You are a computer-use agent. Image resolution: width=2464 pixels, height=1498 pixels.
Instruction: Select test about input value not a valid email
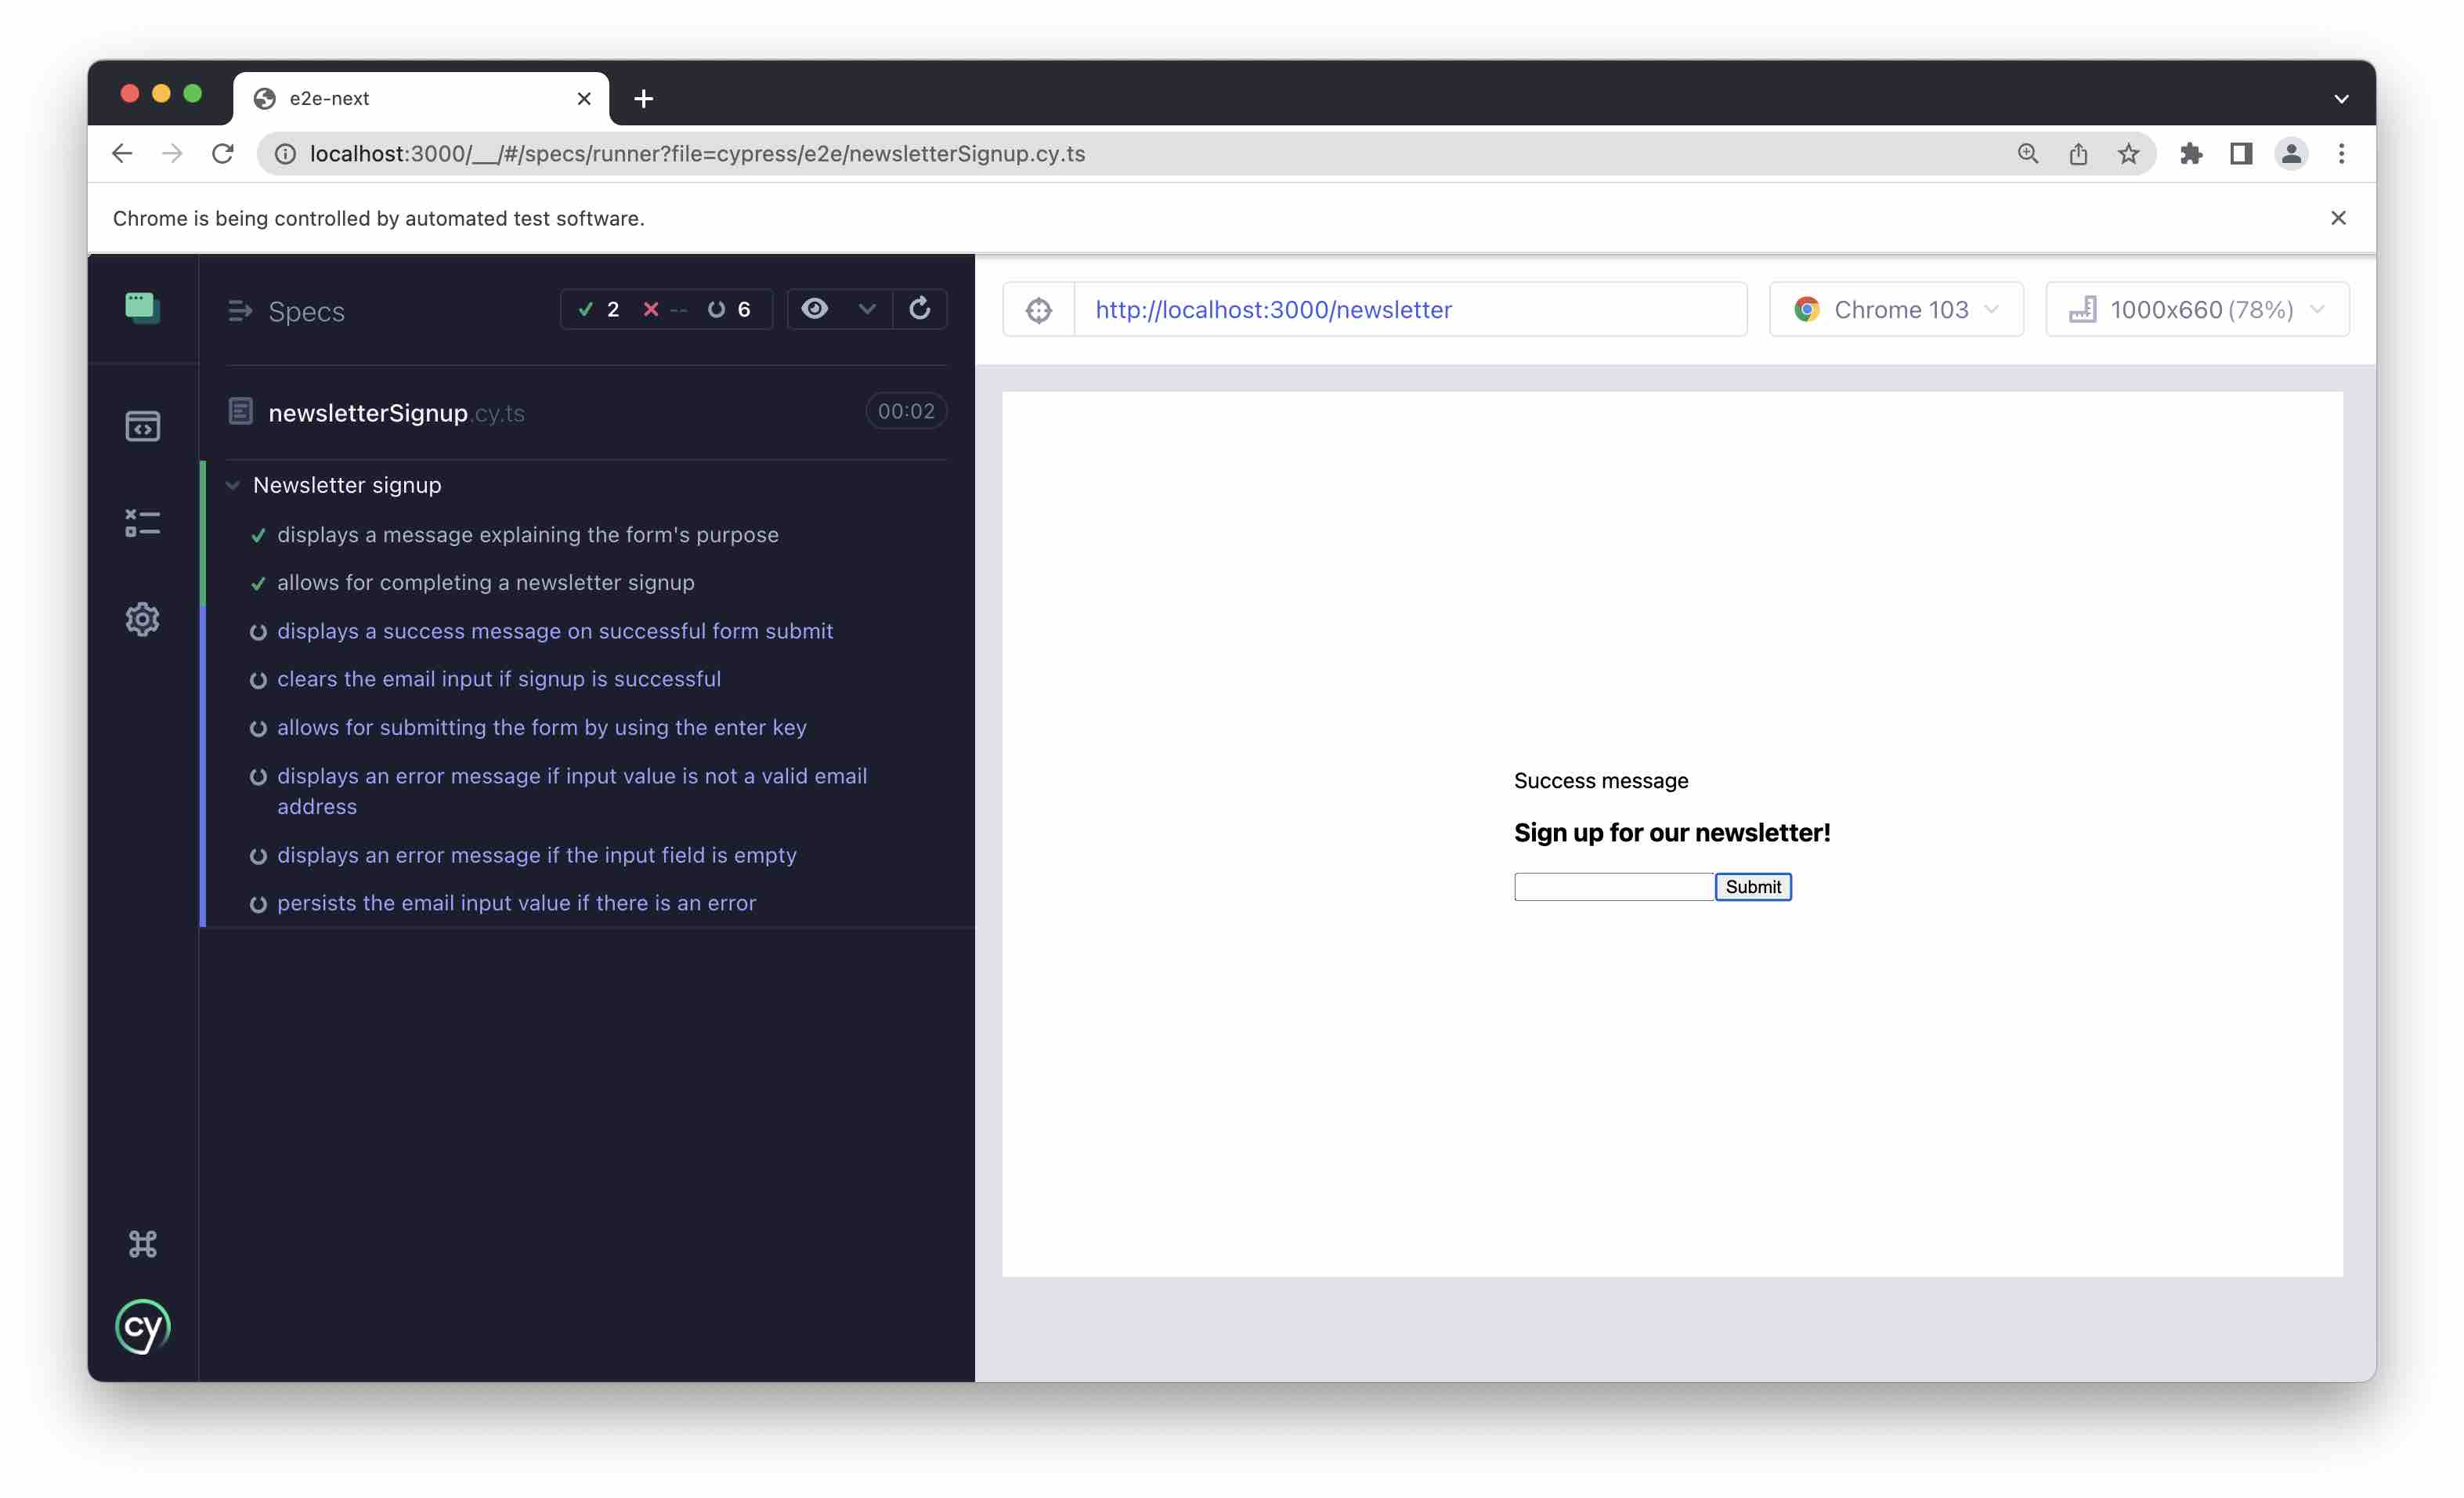tap(571, 791)
